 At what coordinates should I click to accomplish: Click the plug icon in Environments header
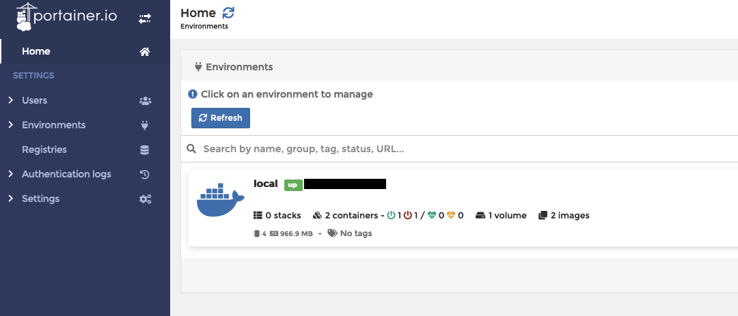coord(198,67)
